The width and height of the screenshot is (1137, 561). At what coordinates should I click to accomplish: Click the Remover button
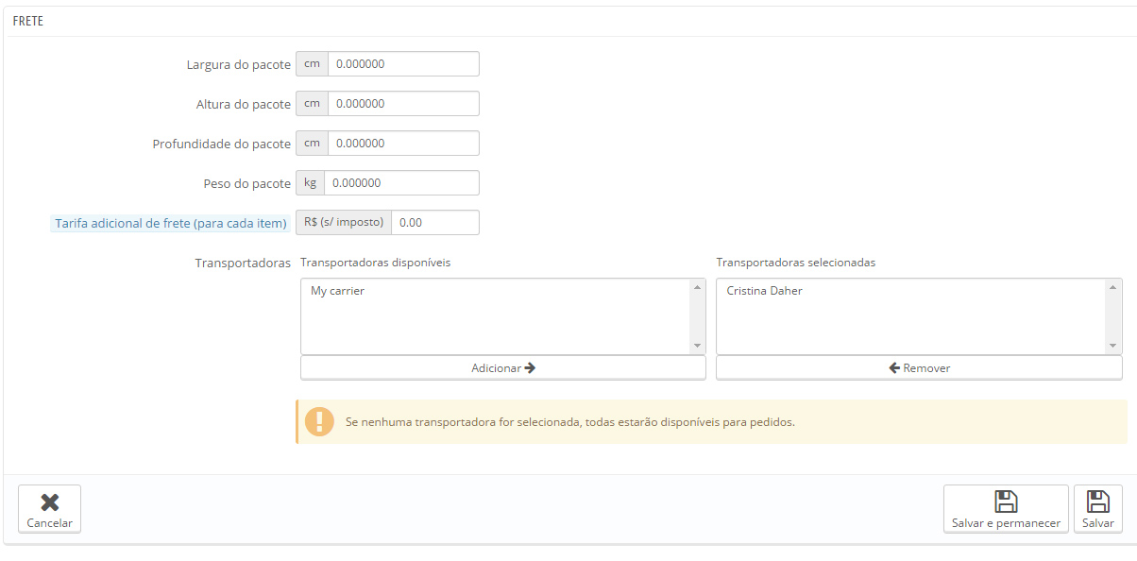click(x=919, y=368)
